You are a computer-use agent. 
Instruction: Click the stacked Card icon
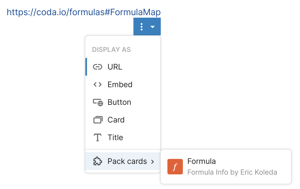tap(98, 120)
